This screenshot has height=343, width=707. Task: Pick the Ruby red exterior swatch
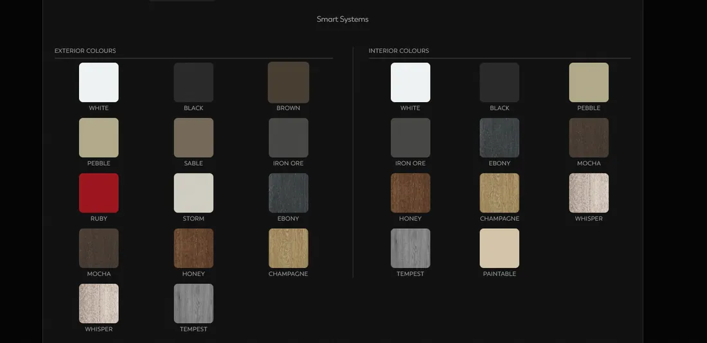pyautogui.click(x=99, y=193)
